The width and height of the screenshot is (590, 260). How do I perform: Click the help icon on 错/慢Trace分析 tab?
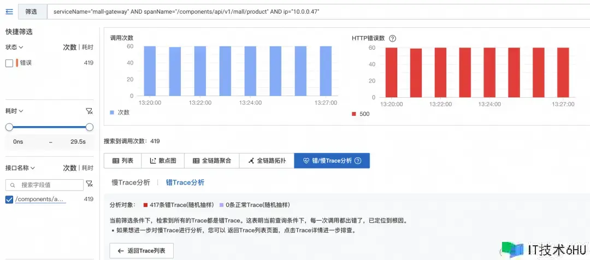tap(358, 161)
